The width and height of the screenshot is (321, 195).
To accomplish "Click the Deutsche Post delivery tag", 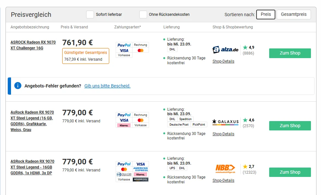I will coord(179,124).
